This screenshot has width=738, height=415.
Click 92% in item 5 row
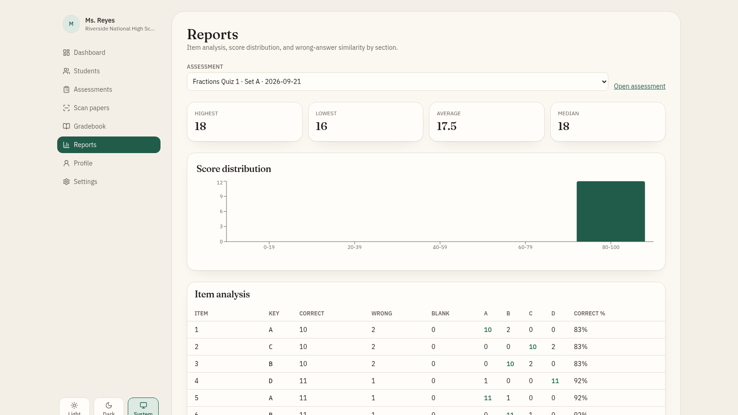tap(581, 398)
